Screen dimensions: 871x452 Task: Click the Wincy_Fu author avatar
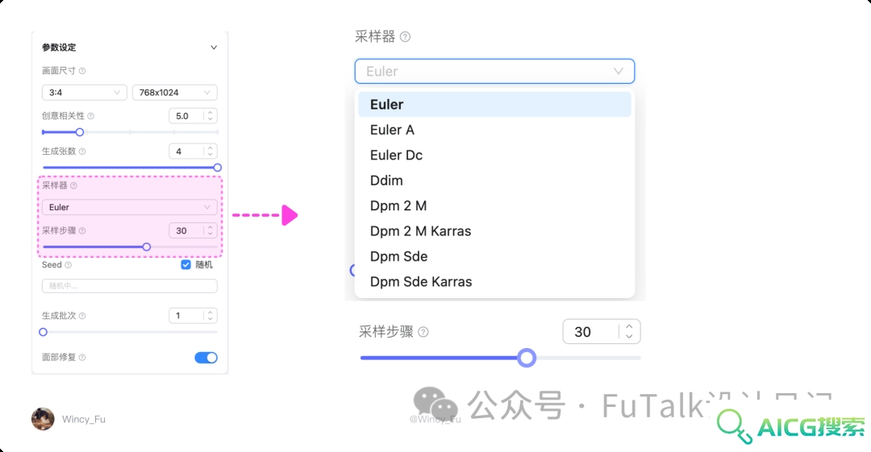[43, 419]
